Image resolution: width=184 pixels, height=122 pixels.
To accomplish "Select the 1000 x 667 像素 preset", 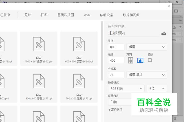I will [x=39, y=48].
